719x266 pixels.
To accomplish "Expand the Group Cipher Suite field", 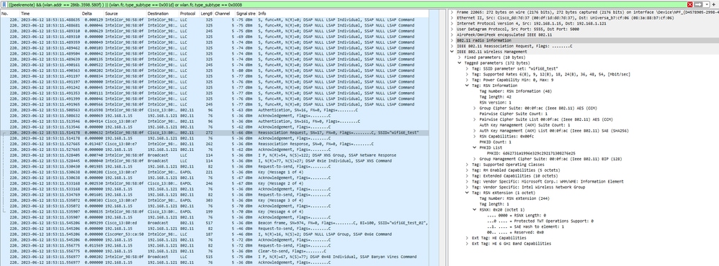I will click(475, 108).
